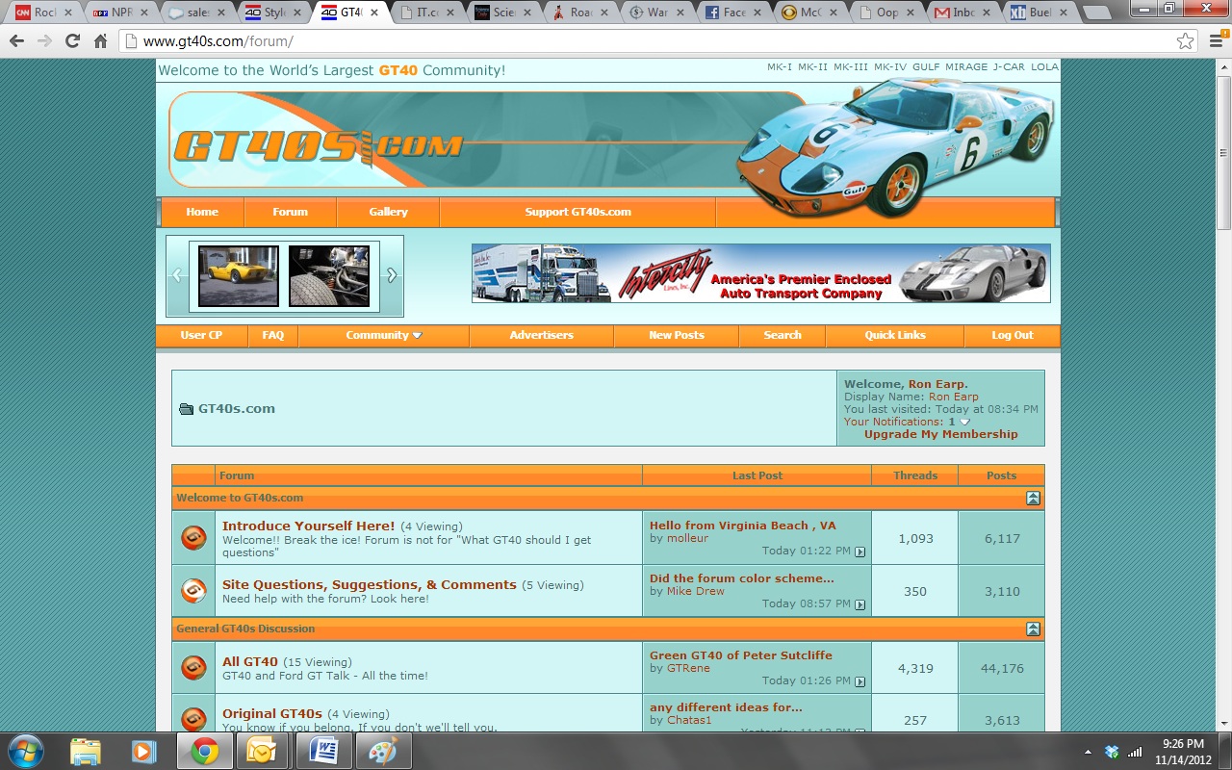Open GTRene's profile link
This screenshot has height=770, width=1232.
click(688, 668)
